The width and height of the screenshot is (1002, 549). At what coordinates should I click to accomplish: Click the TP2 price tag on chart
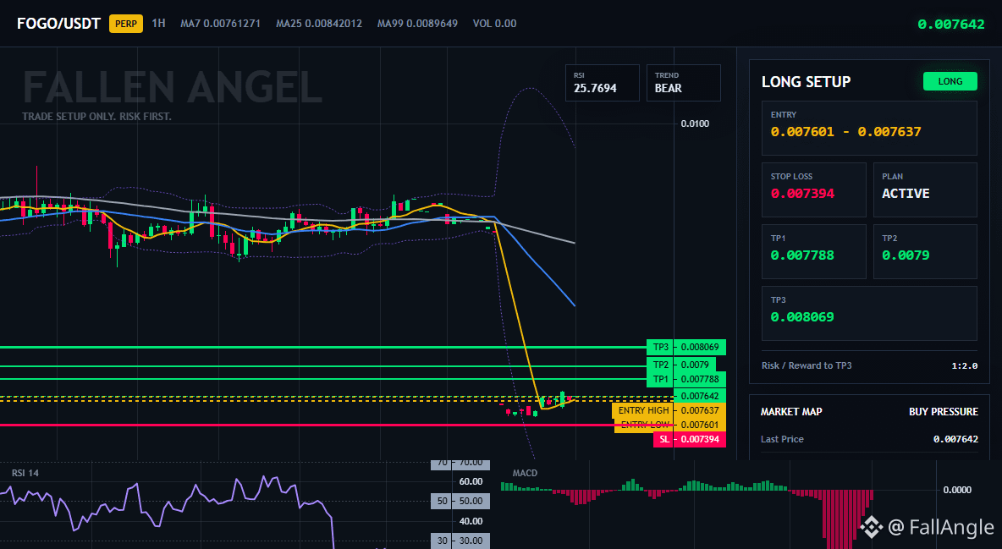click(x=681, y=365)
